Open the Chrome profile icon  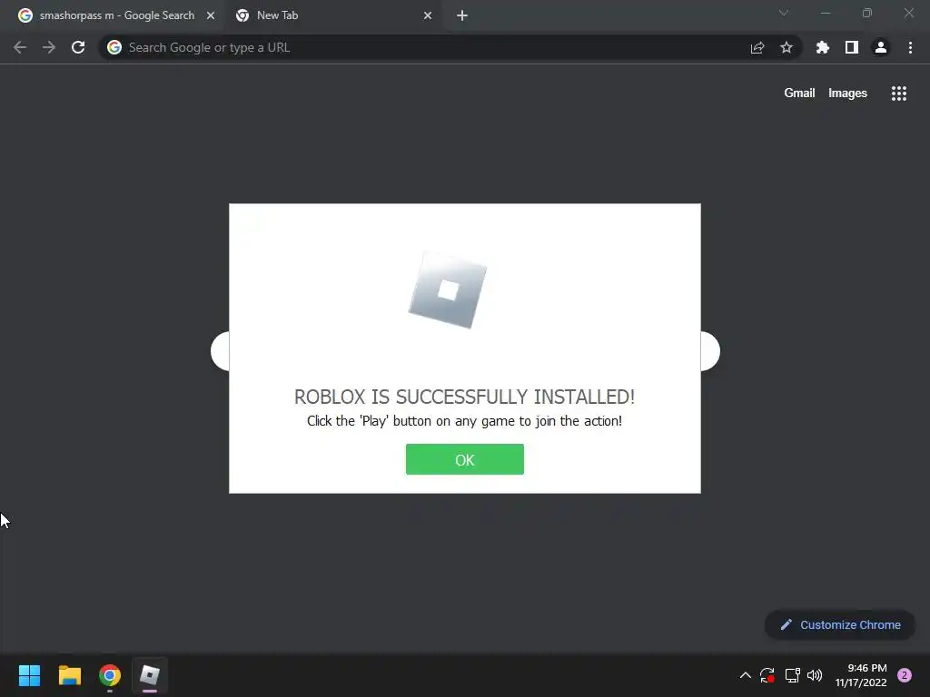pos(881,47)
